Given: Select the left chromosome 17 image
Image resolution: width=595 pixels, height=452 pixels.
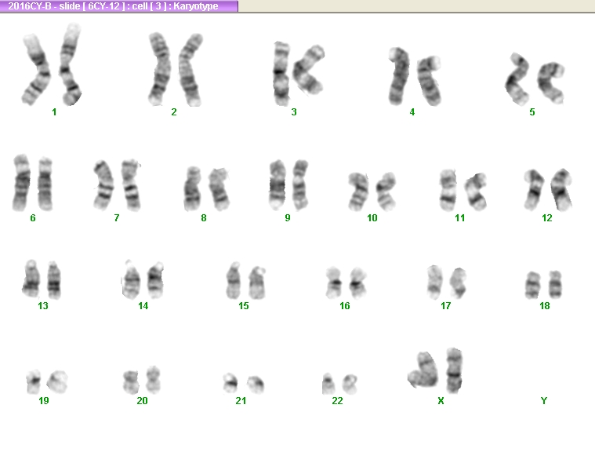Looking at the screenshot, I should 434,282.
